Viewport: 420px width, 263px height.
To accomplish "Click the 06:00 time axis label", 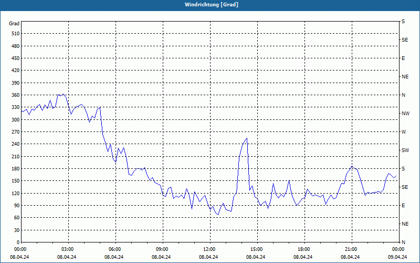I will click(x=115, y=249).
